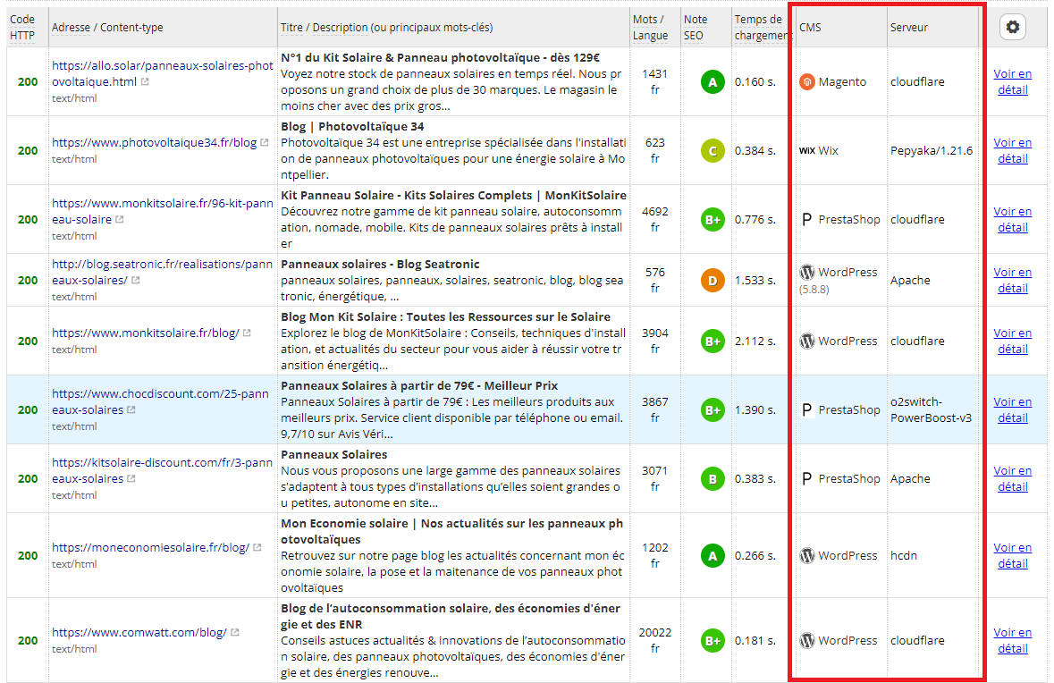The height and width of the screenshot is (683, 1054).
Task: Click grade A badge for moneconomiesolaire
Action: pyautogui.click(x=713, y=555)
